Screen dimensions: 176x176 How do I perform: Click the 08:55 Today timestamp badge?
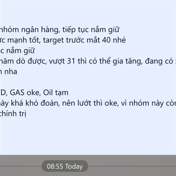point(65,166)
